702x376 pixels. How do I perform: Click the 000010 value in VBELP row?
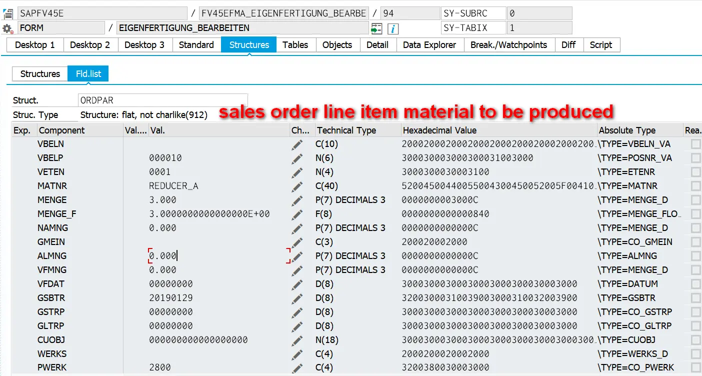click(x=165, y=158)
